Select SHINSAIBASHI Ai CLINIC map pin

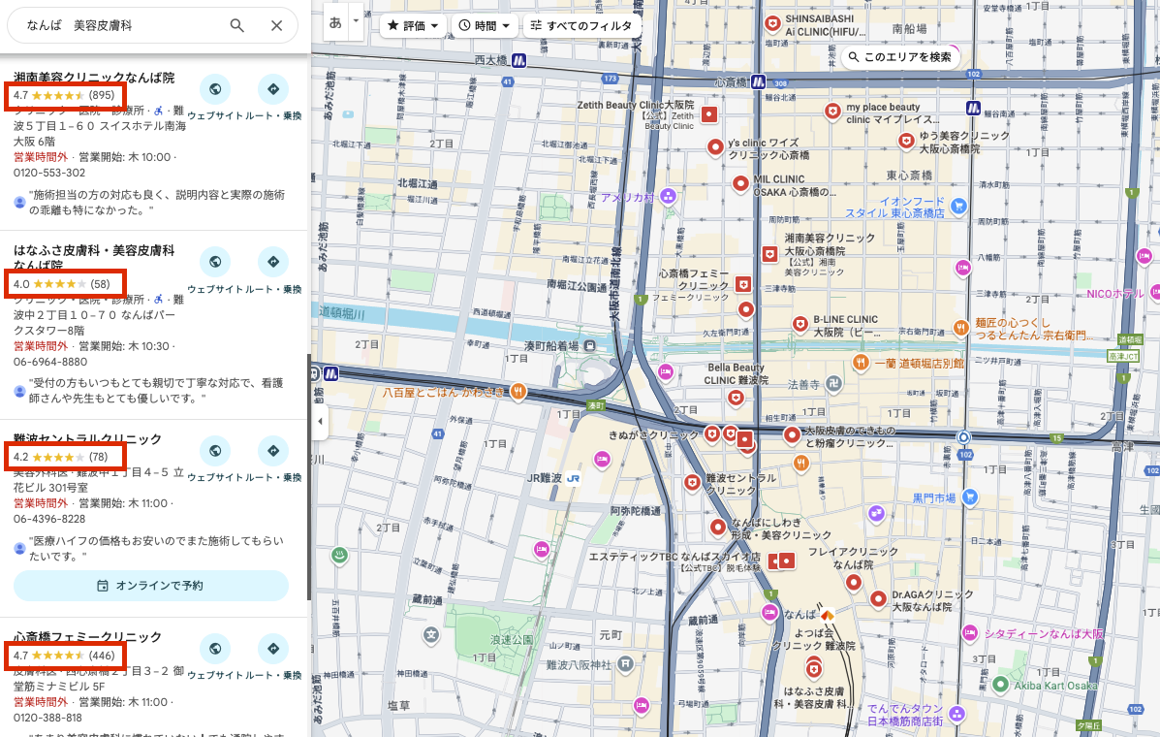click(773, 24)
